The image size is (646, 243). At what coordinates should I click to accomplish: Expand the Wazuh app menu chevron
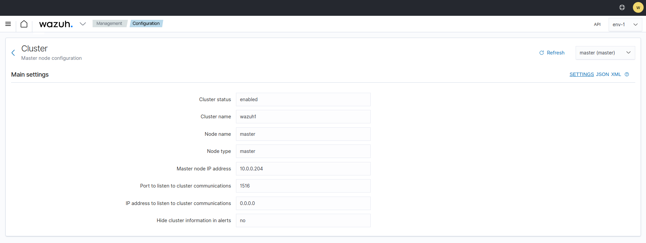click(x=83, y=24)
